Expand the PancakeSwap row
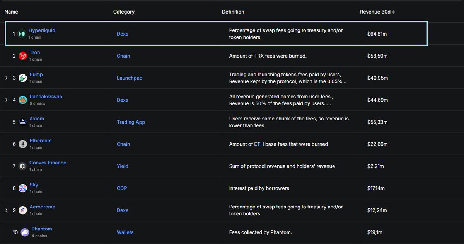The image size is (464, 244). pos(6,100)
